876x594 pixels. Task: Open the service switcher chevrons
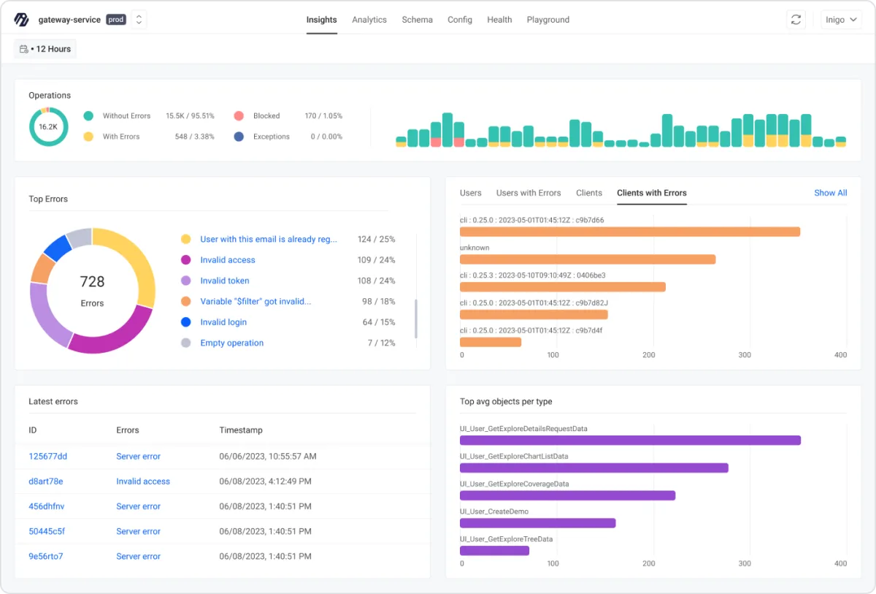[139, 20]
